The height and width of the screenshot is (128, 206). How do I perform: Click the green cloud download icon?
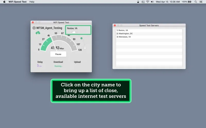[38, 33]
